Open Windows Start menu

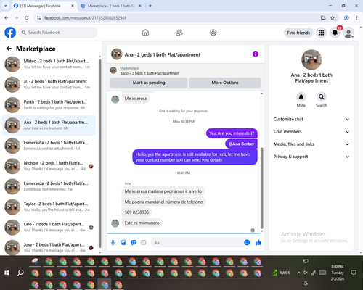[7, 273]
